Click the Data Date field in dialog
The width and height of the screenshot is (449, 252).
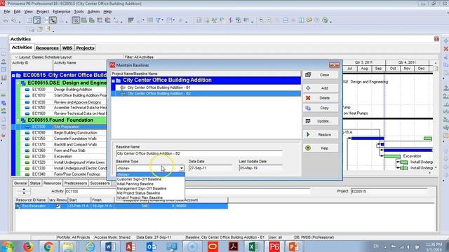click(210, 168)
